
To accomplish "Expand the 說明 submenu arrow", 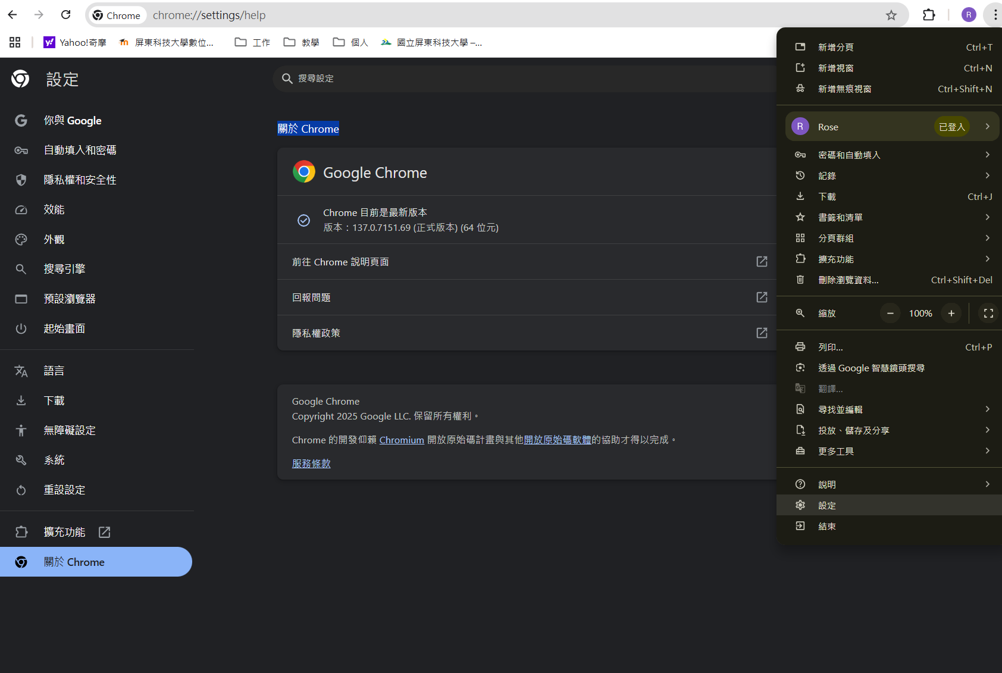I will click(x=987, y=484).
